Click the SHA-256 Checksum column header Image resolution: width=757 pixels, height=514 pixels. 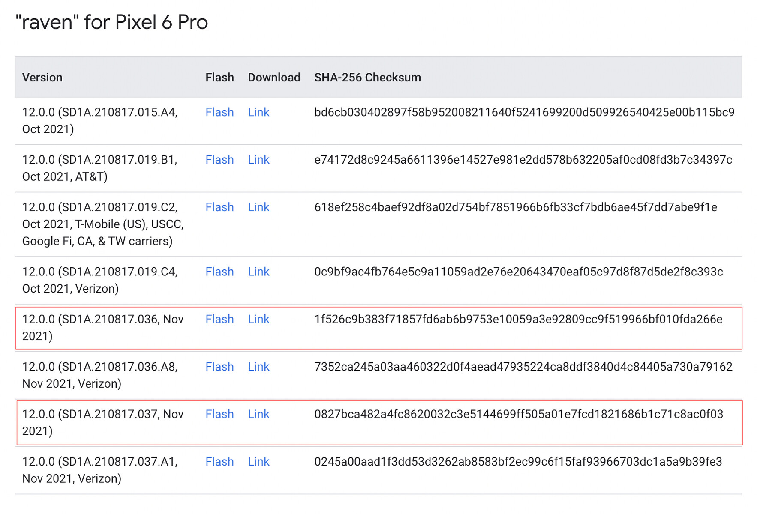(368, 78)
